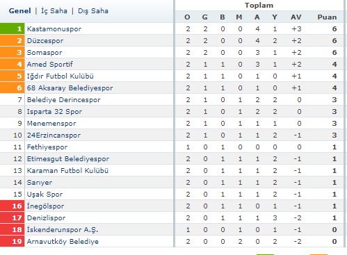Screen dimensions: 347x255
Task: Open Somaspor team link
Action: coord(45,53)
